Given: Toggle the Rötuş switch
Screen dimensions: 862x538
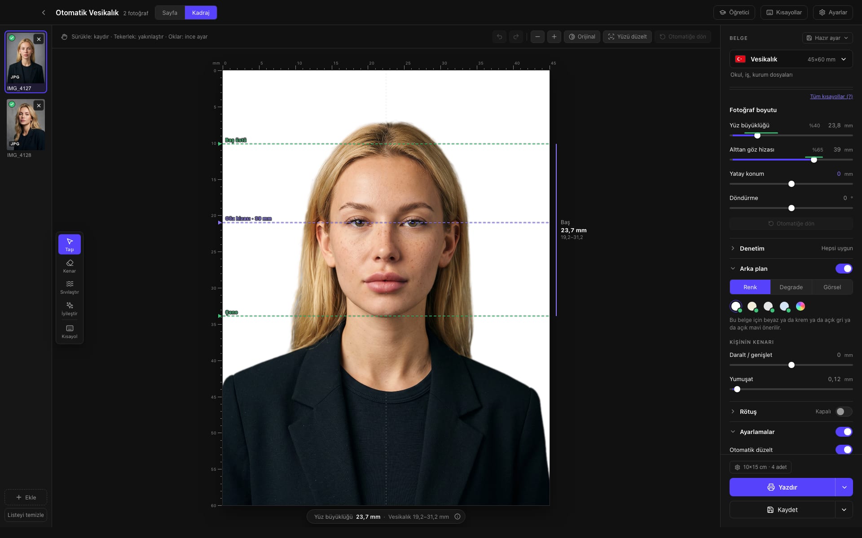Looking at the screenshot, I should tap(844, 412).
